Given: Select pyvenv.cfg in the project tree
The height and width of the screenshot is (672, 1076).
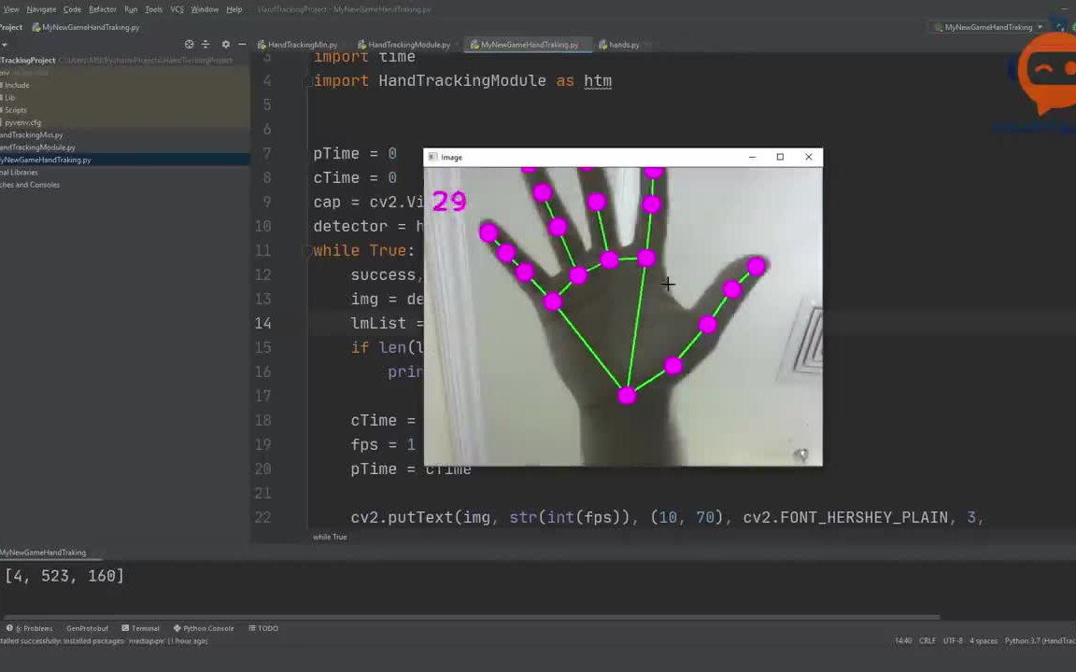Looking at the screenshot, I should coord(22,122).
